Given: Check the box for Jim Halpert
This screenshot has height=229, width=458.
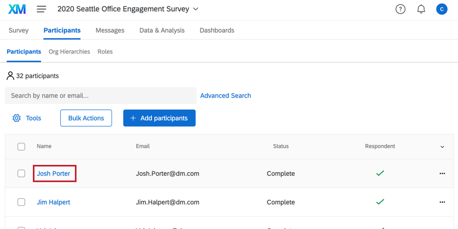Looking at the screenshot, I should pos(22,202).
